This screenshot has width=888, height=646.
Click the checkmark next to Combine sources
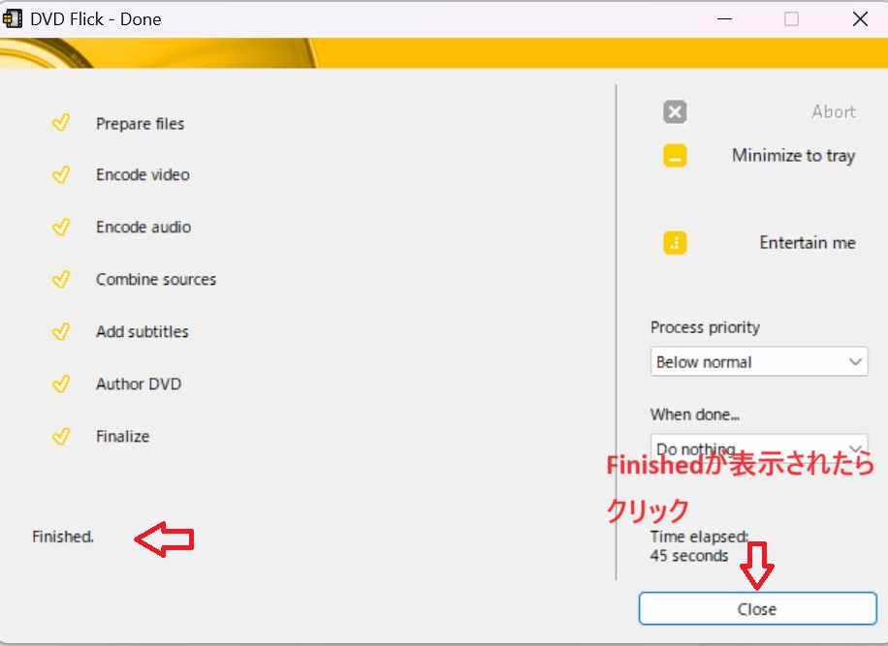[x=61, y=279]
